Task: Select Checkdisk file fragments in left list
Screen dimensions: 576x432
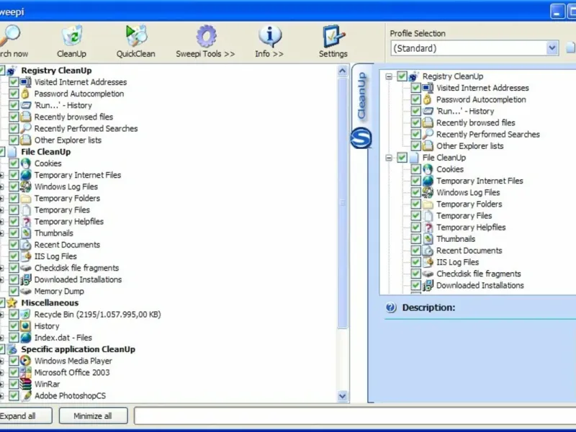Action: click(76, 268)
